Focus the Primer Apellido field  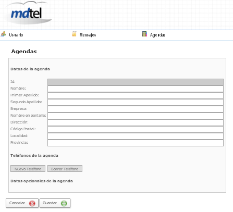pos(136,95)
